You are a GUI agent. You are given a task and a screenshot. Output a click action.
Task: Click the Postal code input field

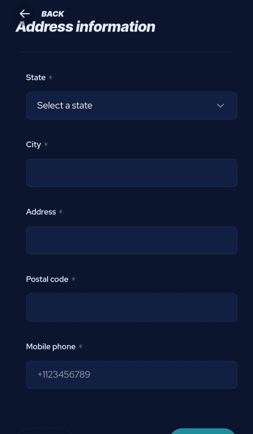132,307
